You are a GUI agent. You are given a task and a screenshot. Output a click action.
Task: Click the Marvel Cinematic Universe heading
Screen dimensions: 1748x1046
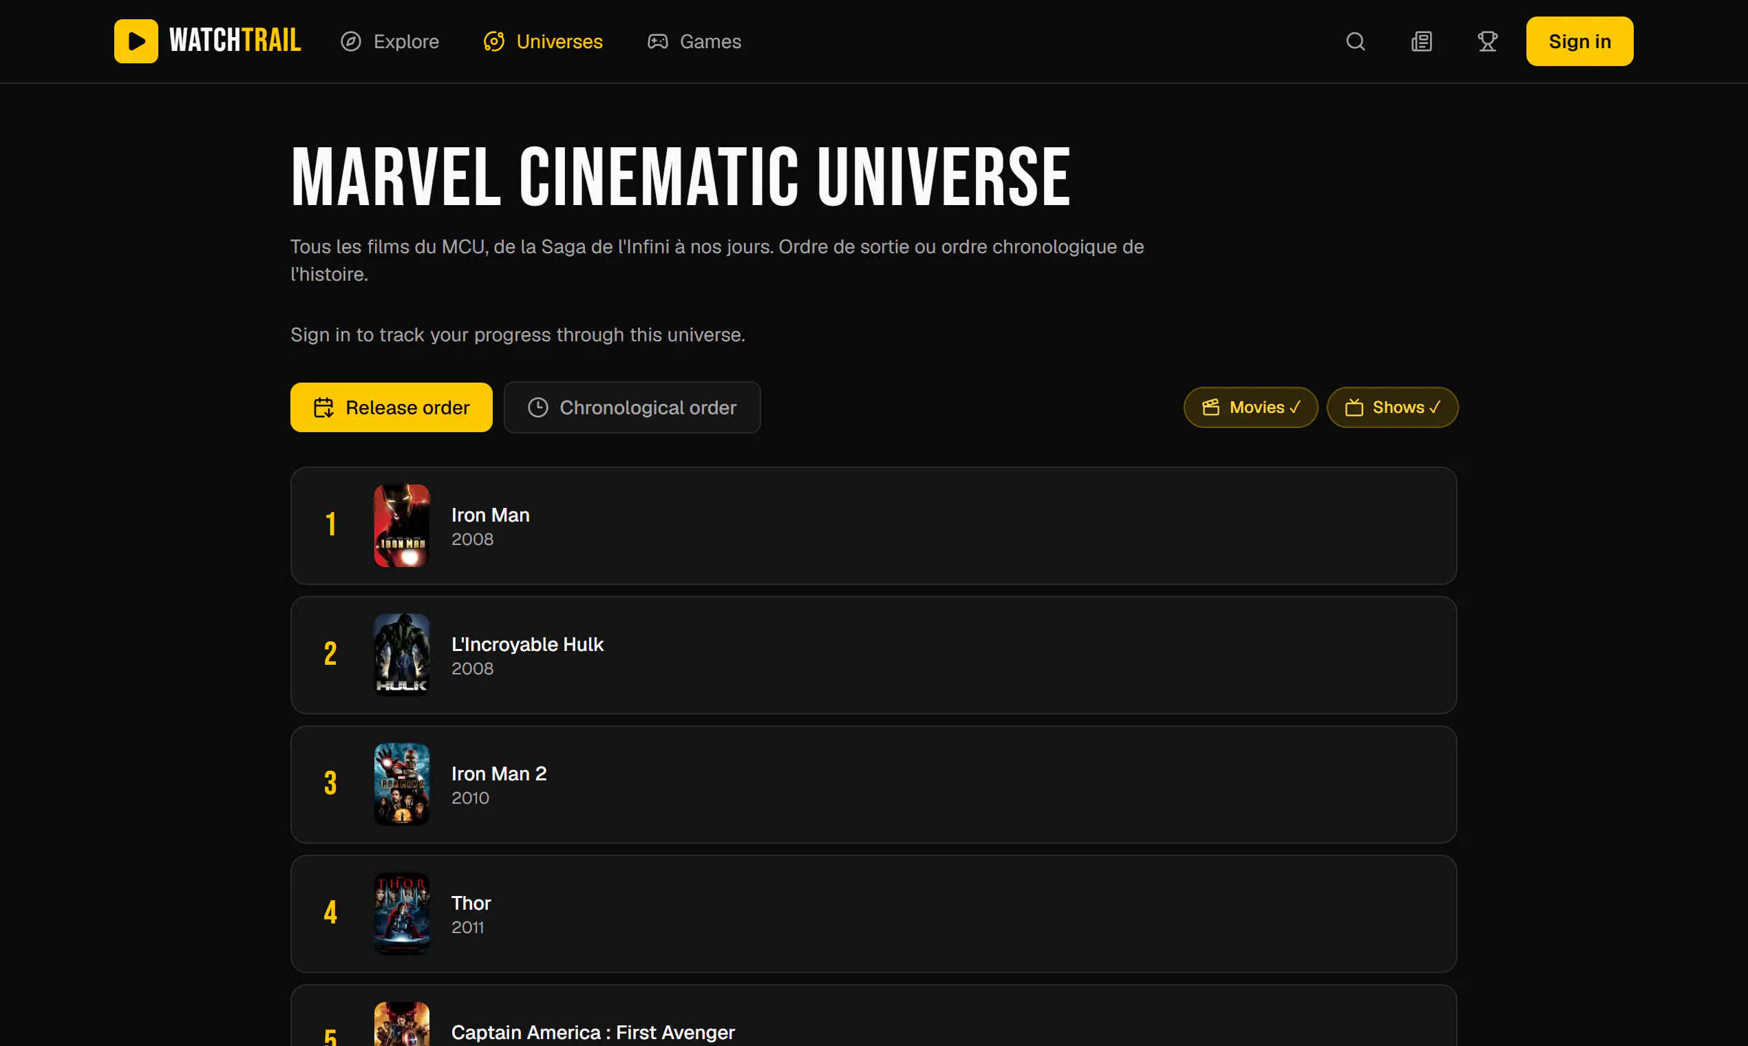click(x=681, y=176)
